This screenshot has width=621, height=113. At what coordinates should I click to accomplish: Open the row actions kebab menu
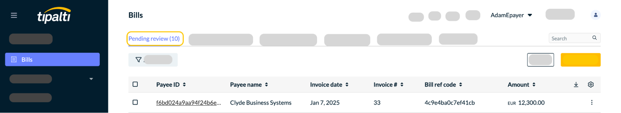591,103
